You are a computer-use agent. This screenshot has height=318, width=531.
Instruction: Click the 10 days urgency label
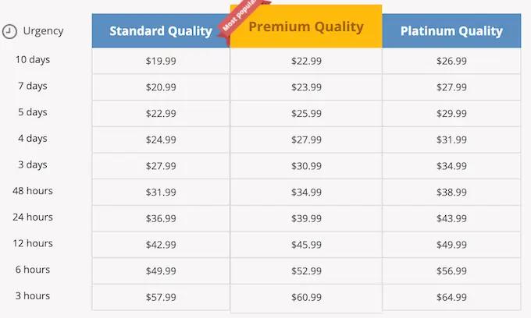pos(33,60)
